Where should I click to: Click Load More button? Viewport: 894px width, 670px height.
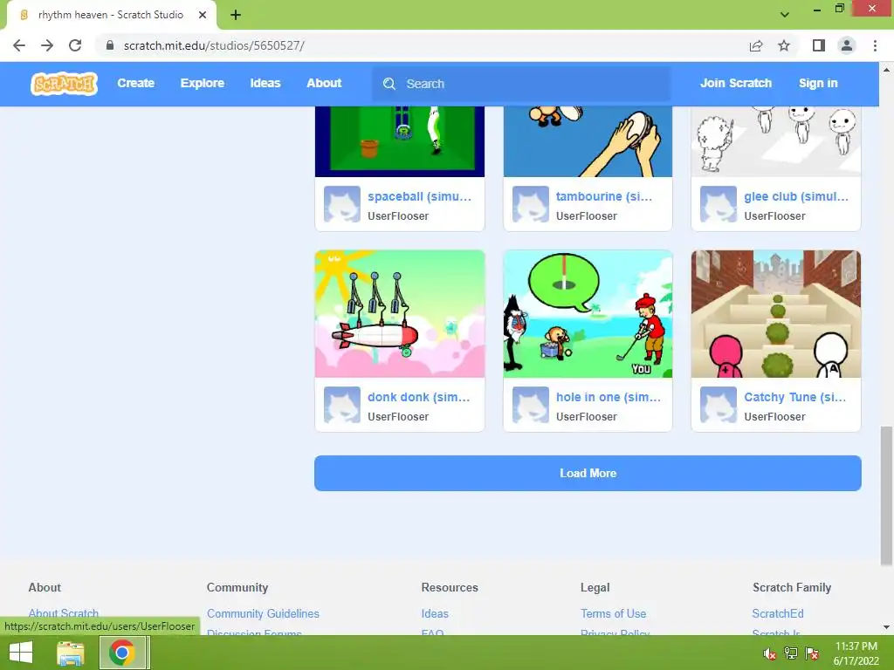pyautogui.click(x=588, y=474)
